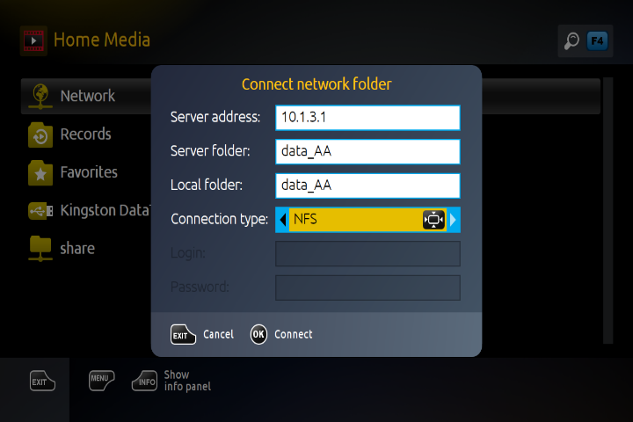Switch connection type with left arrow
The width and height of the screenshot is (633, 422).
282,220
